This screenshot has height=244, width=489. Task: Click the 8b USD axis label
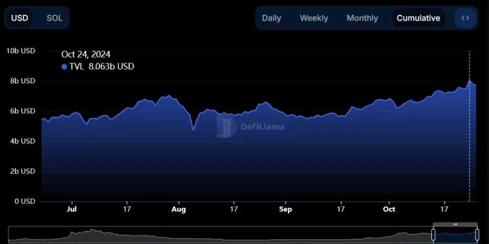point(23,81)
